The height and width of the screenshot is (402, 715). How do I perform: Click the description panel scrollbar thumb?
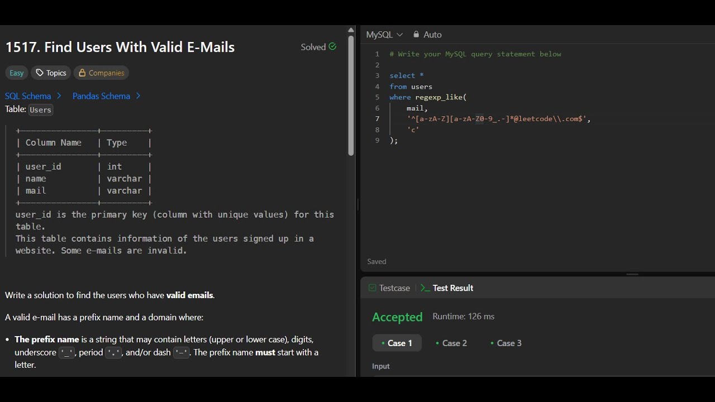(351, 95)
